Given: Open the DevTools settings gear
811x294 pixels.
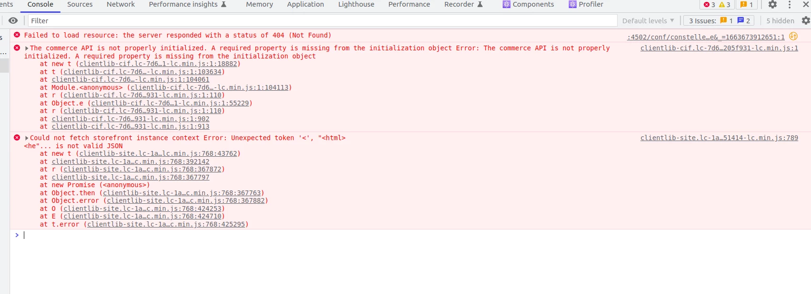Looking at the screenshot, I should tap(772, 4).
